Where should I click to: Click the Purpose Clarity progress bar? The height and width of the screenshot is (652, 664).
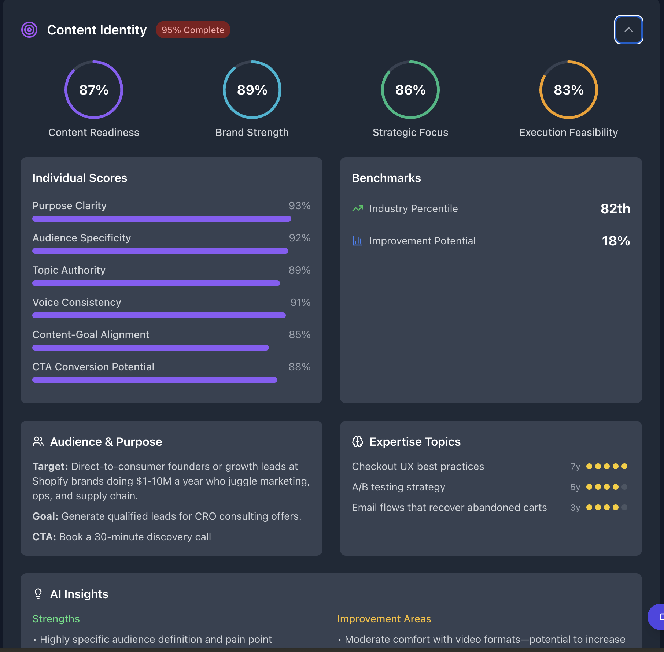[161, 219]
